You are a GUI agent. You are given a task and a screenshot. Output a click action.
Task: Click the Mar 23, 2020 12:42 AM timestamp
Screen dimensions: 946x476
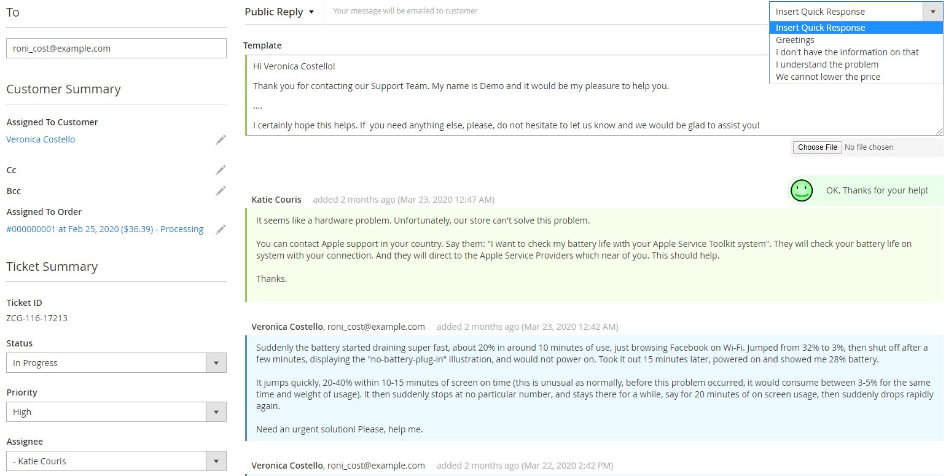pos(569,327)
